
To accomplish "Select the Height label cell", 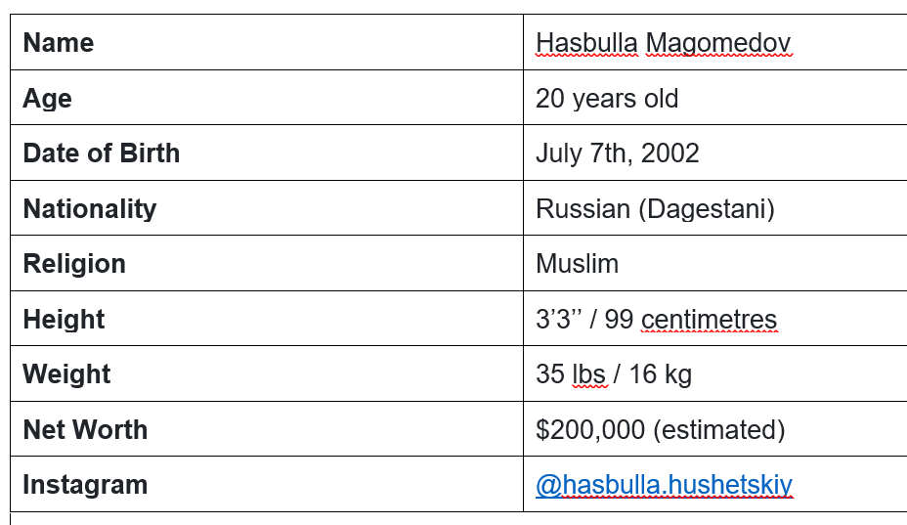I will 267,319.
